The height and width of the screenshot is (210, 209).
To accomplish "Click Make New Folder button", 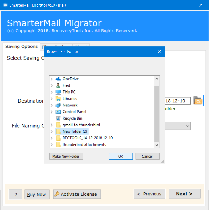I will coord(66,156).
